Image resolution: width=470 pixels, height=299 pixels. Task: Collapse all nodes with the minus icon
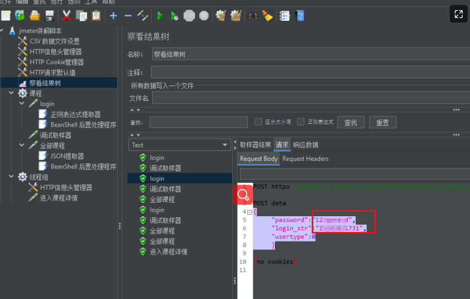[x=128, y=16]
